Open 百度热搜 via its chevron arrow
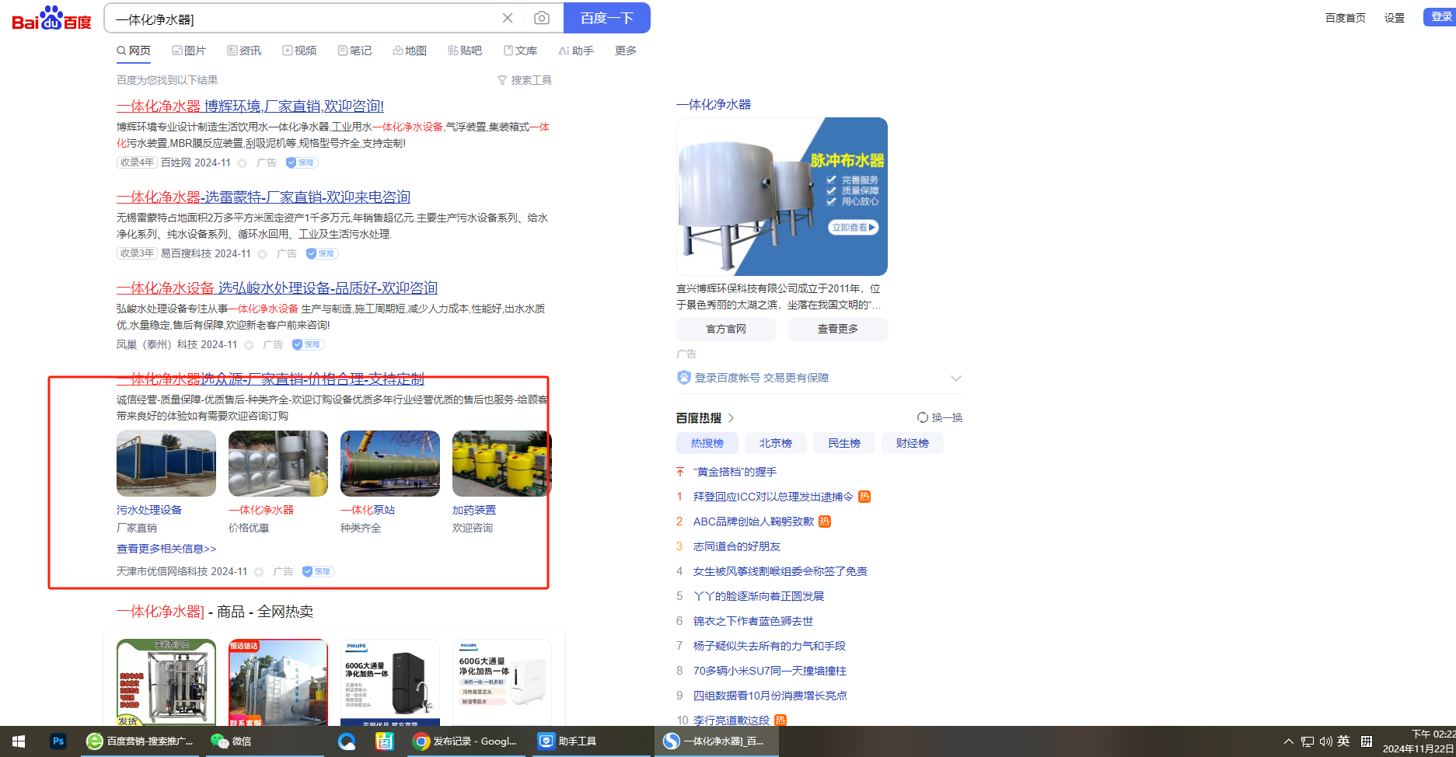The image size is (1456, 757). pyautogui.click(x=731, y=418)
